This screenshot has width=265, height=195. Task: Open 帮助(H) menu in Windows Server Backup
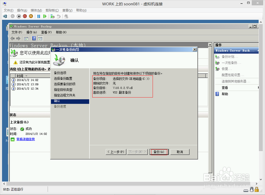pyautogui.click(x=61, y=32)
